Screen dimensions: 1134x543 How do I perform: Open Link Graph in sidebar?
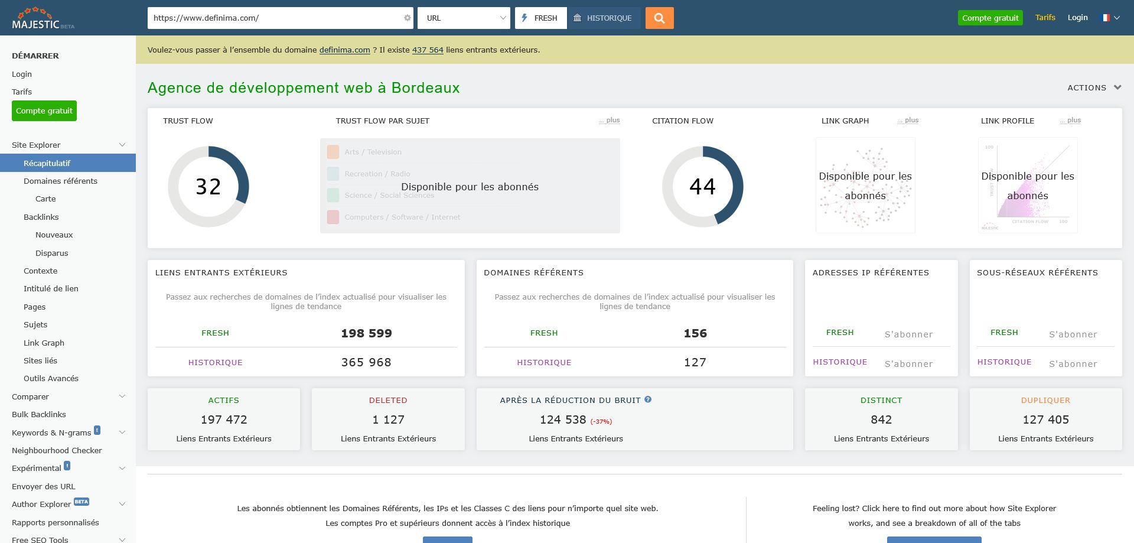pyautogui.click(x=44, y=343)
